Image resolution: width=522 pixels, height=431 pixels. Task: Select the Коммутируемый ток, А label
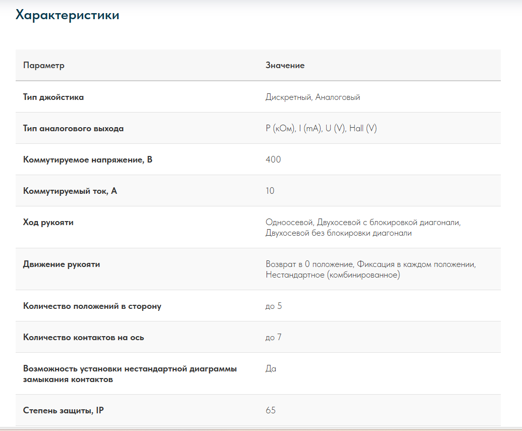[70, 191]
